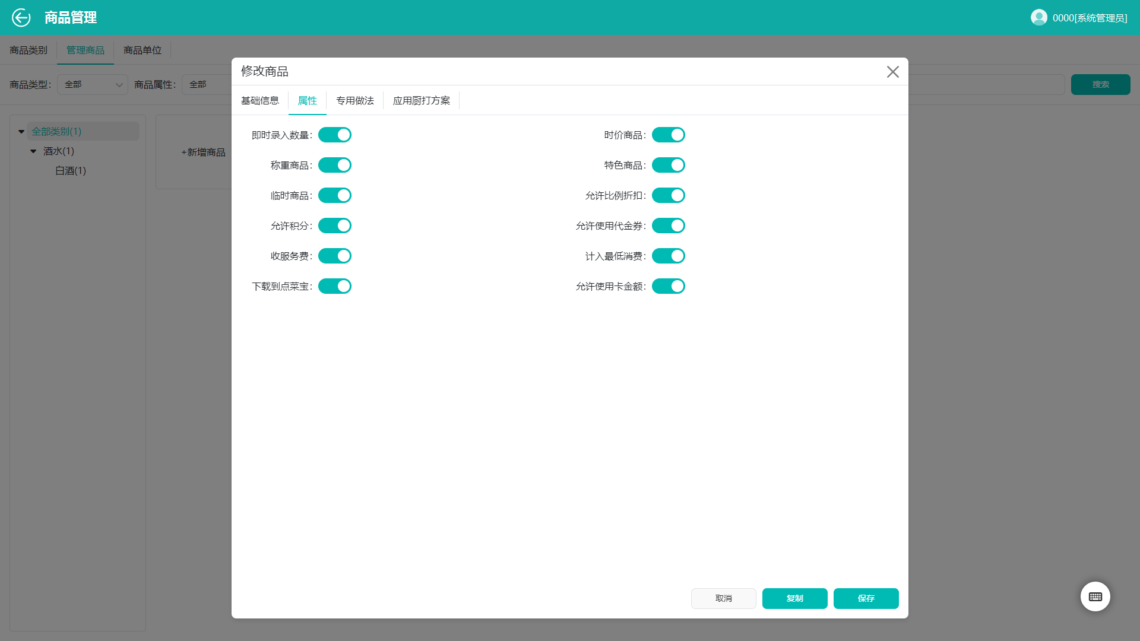This screenshot has width=1140, height=641.
Task: Switch to the 应用厨打方案 tab
Action: click(x=422, y=100)
